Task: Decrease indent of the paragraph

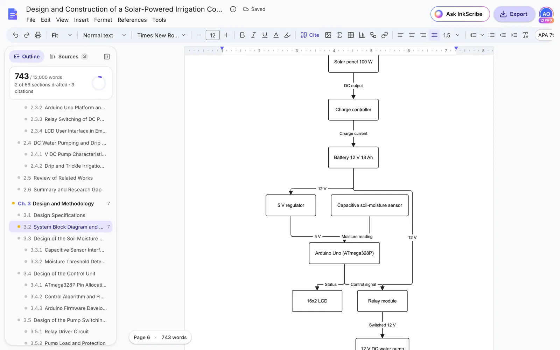Action: [503, 35]
